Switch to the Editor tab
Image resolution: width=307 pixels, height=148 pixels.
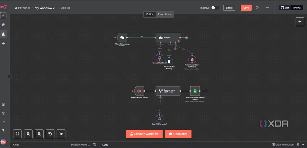pos(150,14)
